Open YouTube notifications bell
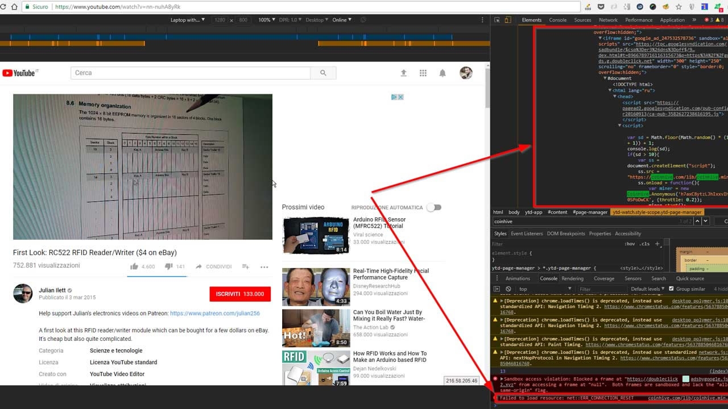 pos(442,73)
